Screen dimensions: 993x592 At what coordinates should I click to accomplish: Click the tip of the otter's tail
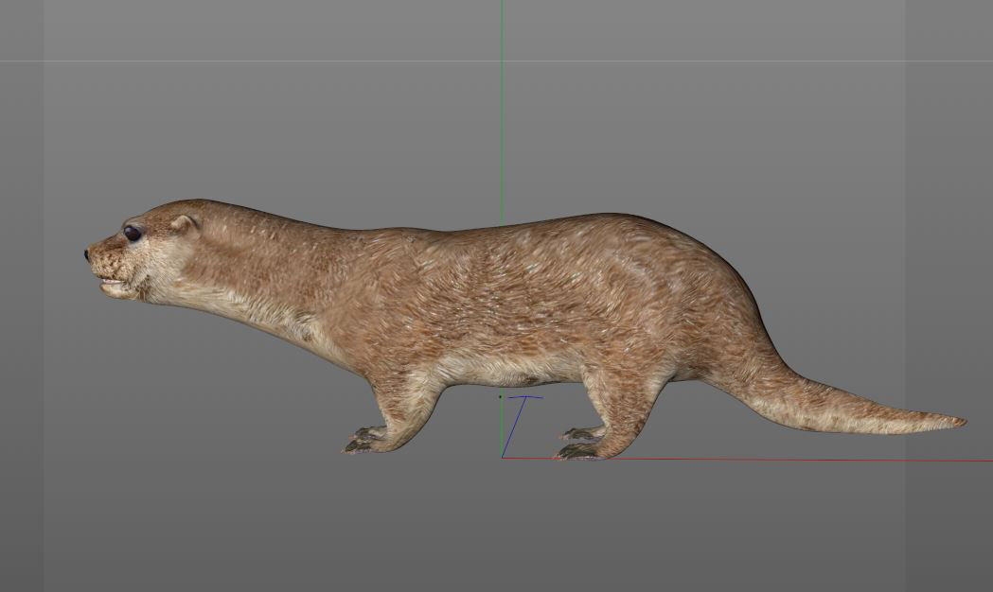coord(958,421)
